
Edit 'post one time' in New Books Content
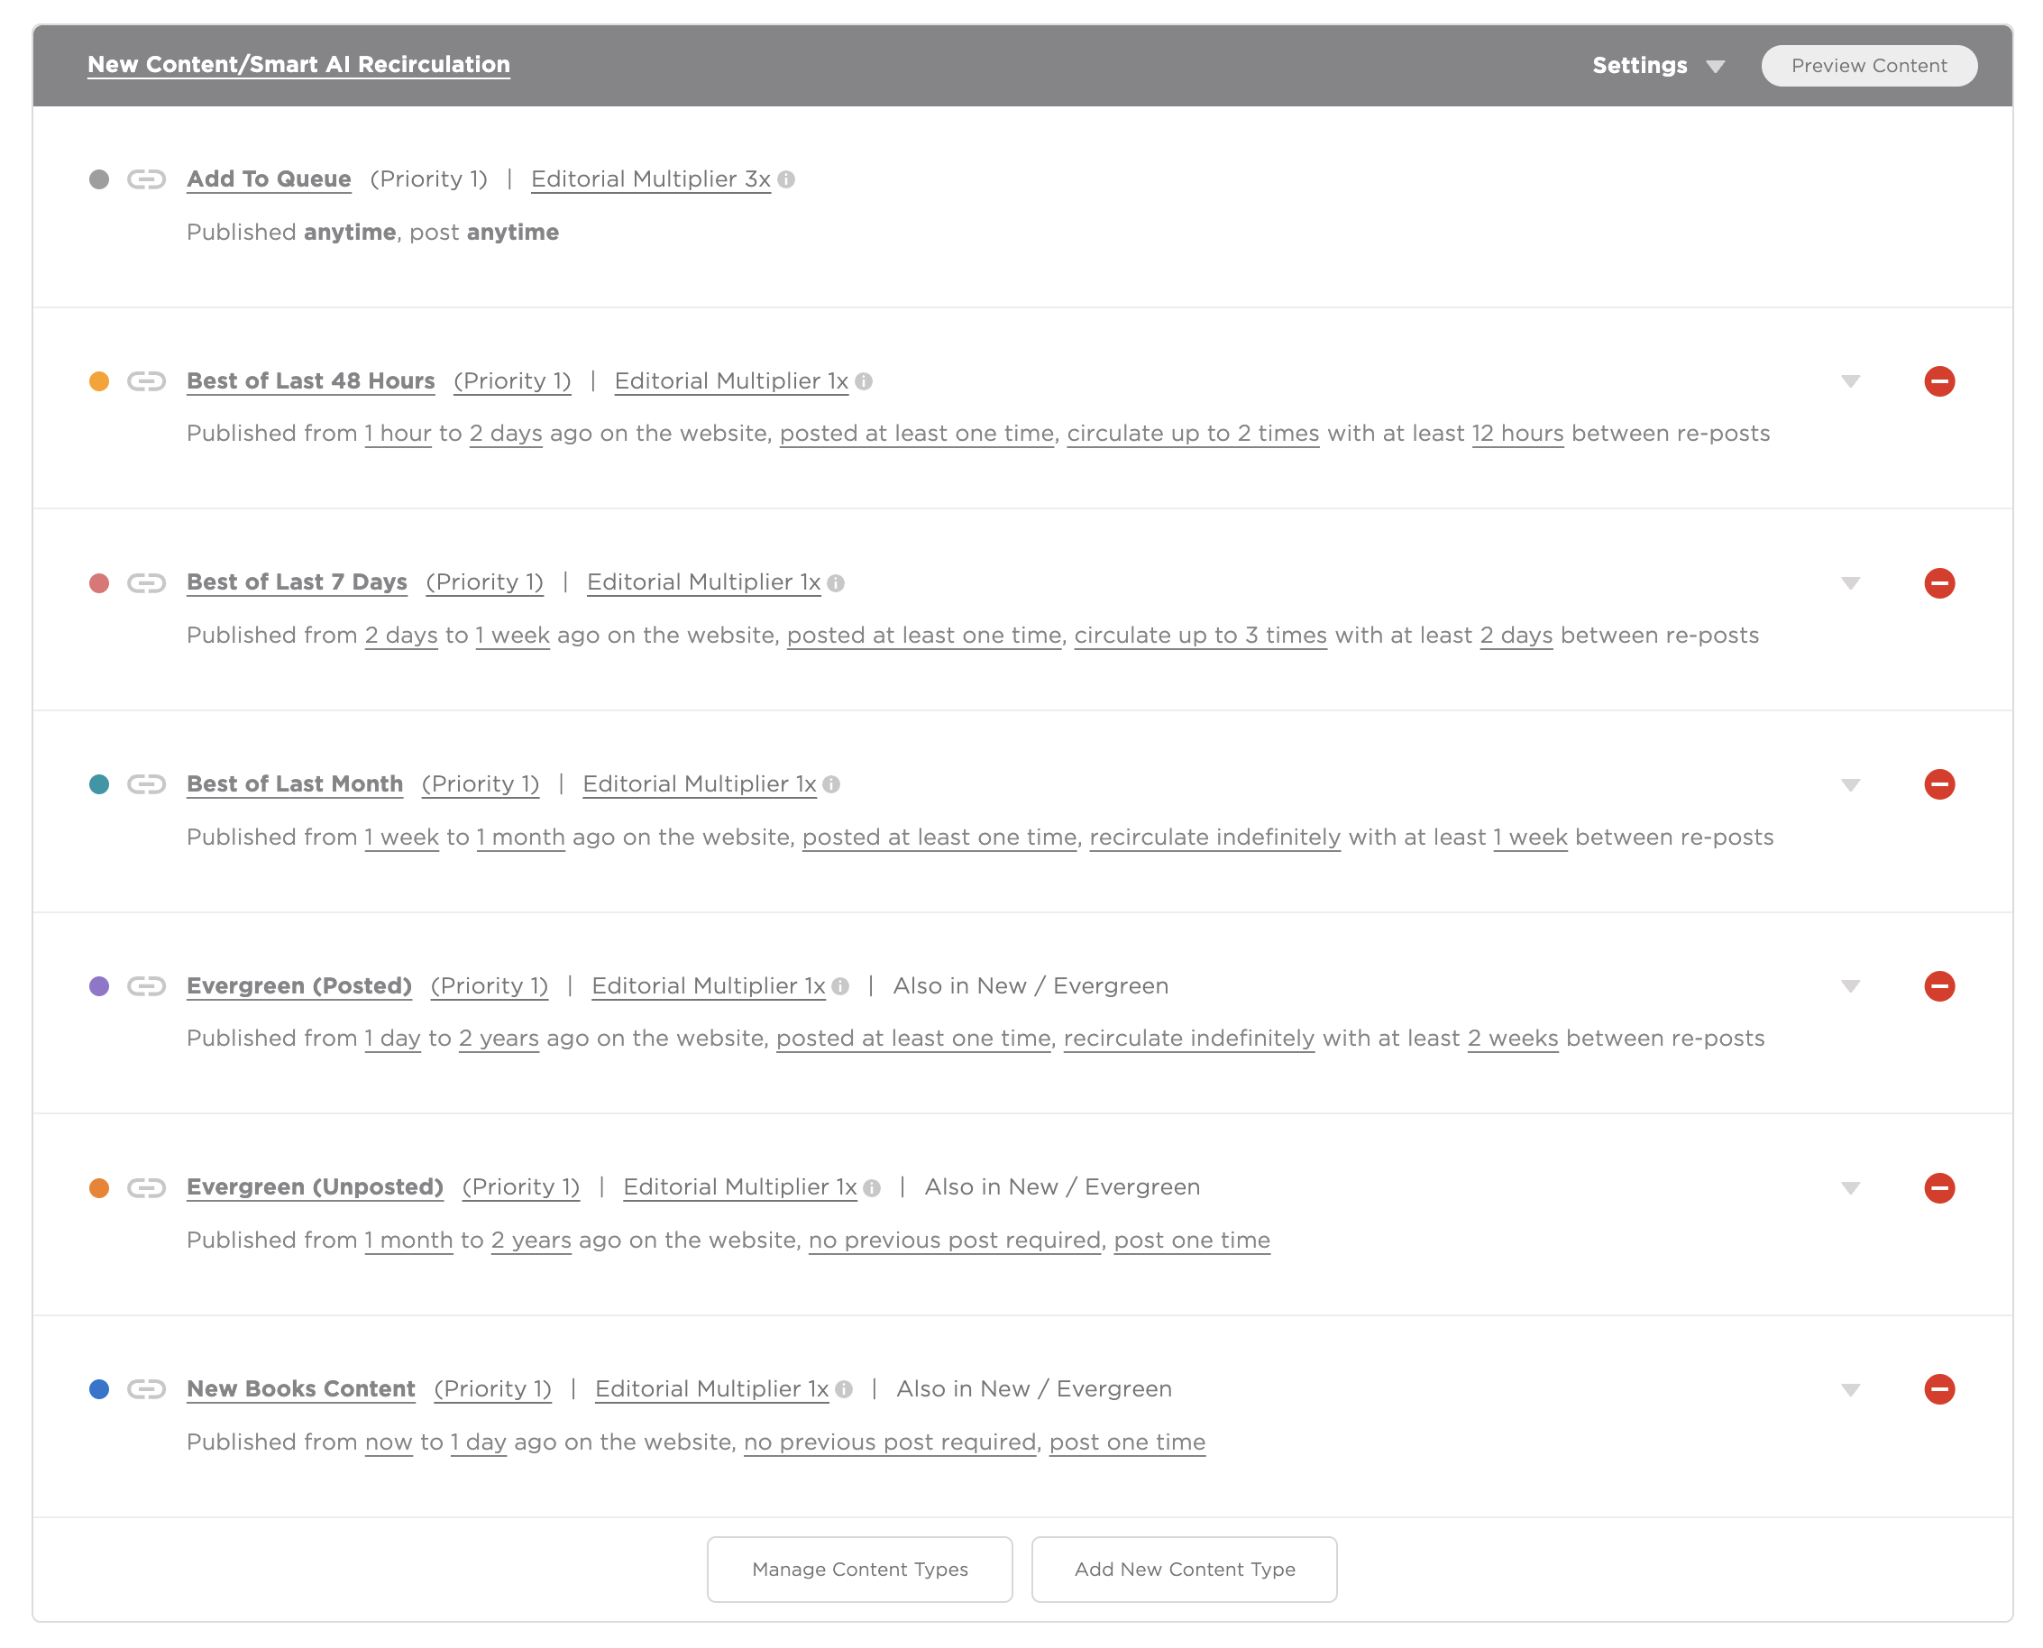click(1128, 1443)
